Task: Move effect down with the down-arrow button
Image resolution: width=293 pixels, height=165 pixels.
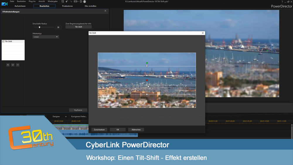Action: 13,65
